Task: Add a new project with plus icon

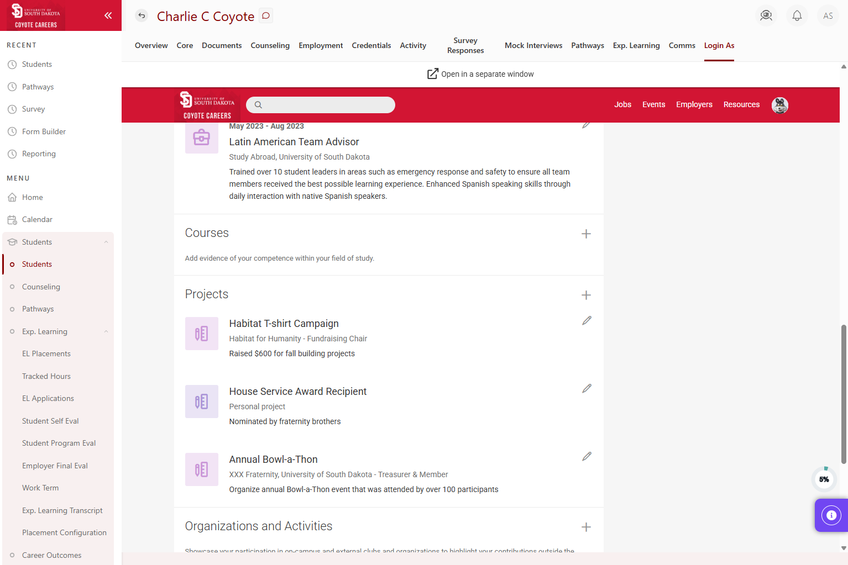Action: point(587,295)
